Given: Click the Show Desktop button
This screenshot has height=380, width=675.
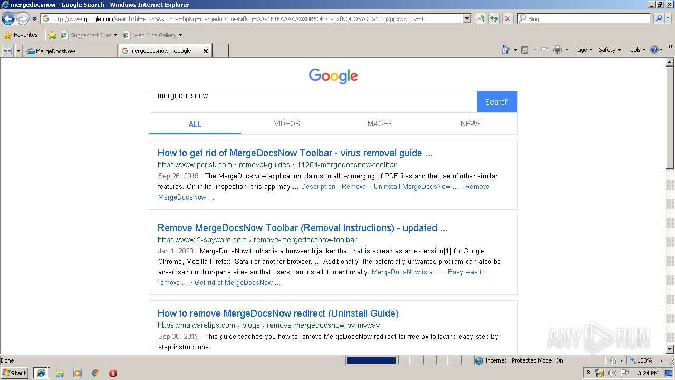Looking at the screenshot, I should click(x=669, y=373).
